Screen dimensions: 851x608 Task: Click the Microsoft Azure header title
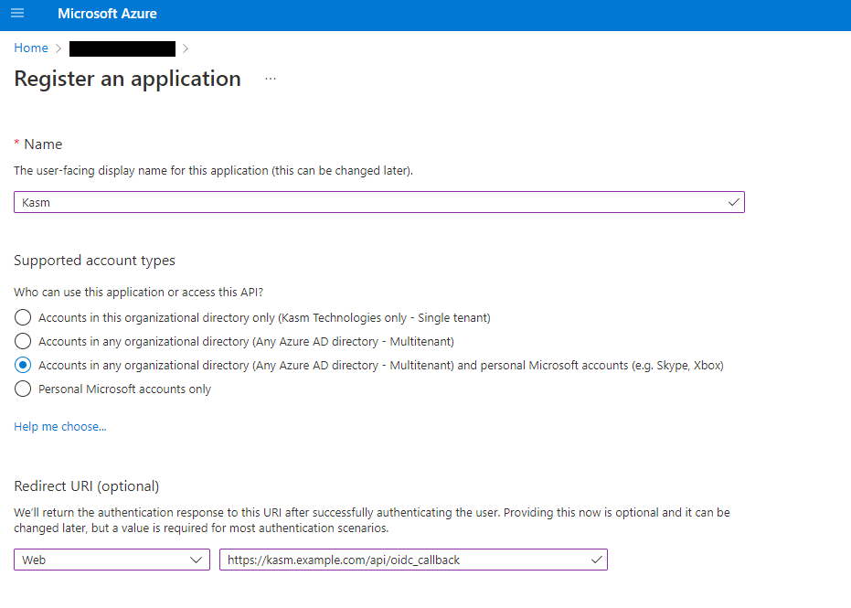click(107, 14)
